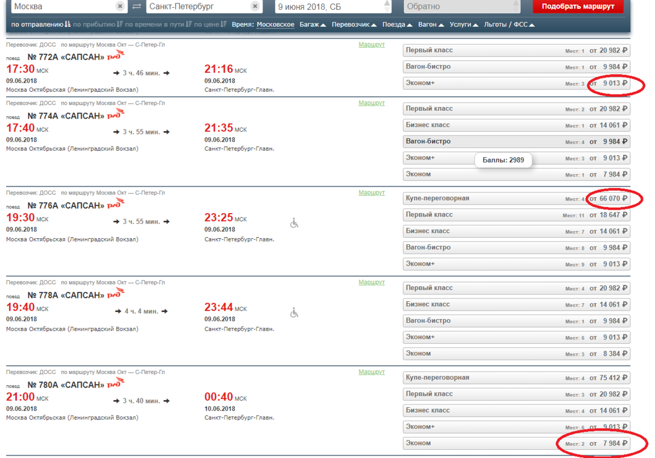Select Первый класс on train 778А

pyautogui.click(x=516, y=288)
